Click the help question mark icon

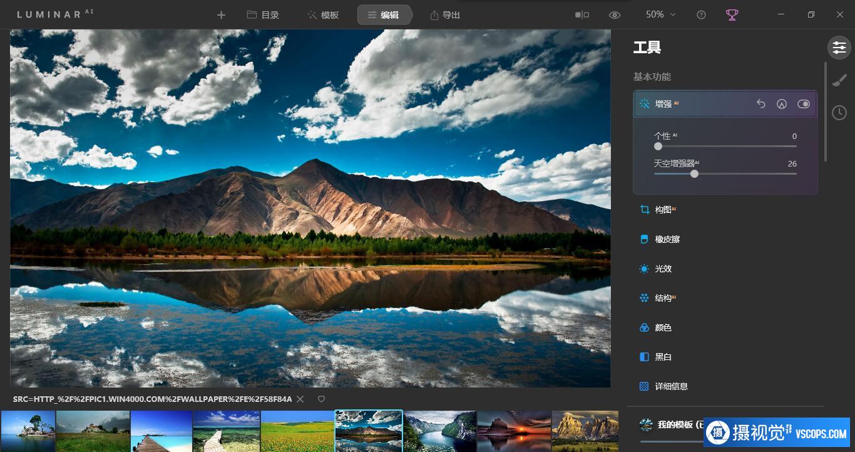pyautogui.click(x=701, y=15)
